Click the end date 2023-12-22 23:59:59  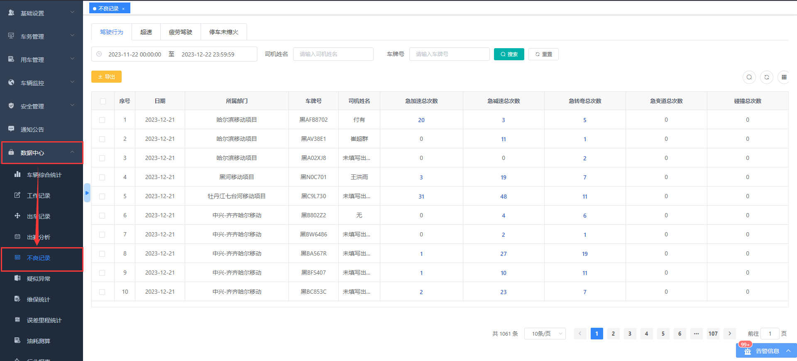[x=208, y=54]
